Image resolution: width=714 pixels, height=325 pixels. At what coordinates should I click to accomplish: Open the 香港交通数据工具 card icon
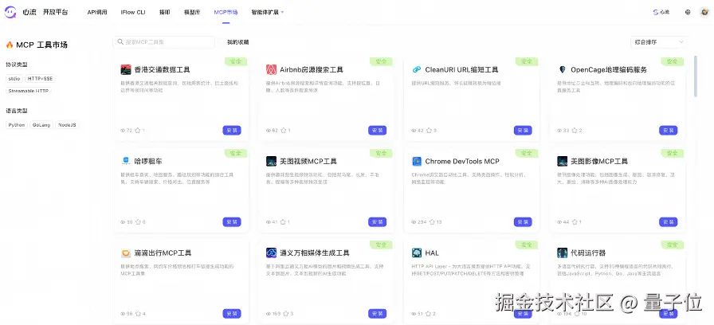(x=126, y=69)
